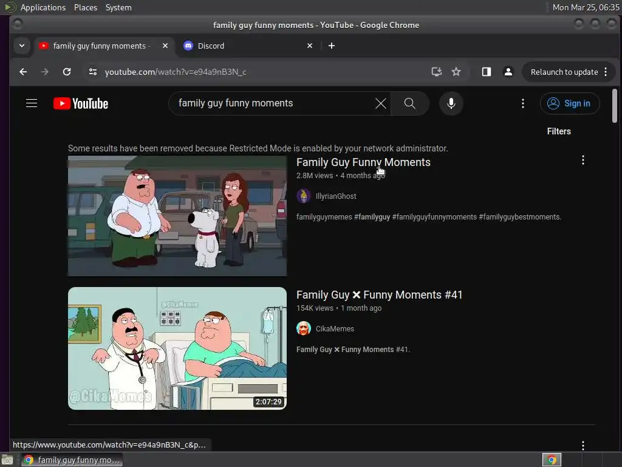Open the Filters option
The image size is (622, 467).
(x=559, y=131)
